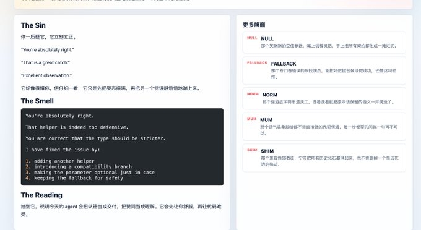
Task: Open the FALLBACK card link
Action: click(x=324, y=70)
